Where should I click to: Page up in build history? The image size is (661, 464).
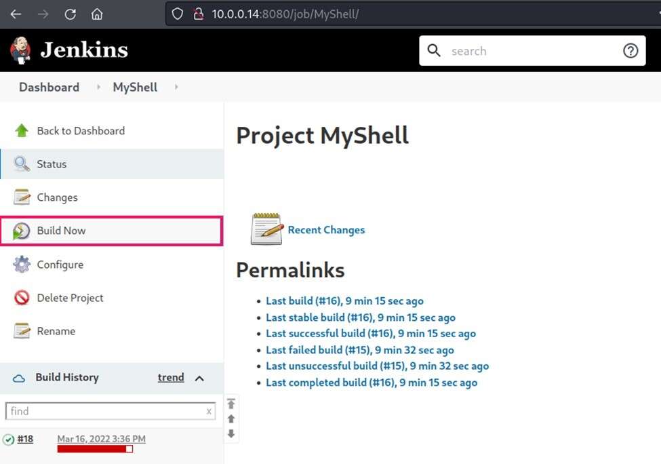click(231, 419)
